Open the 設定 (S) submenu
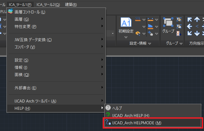The height and width of the screenshot is (131, 204). 56,60
